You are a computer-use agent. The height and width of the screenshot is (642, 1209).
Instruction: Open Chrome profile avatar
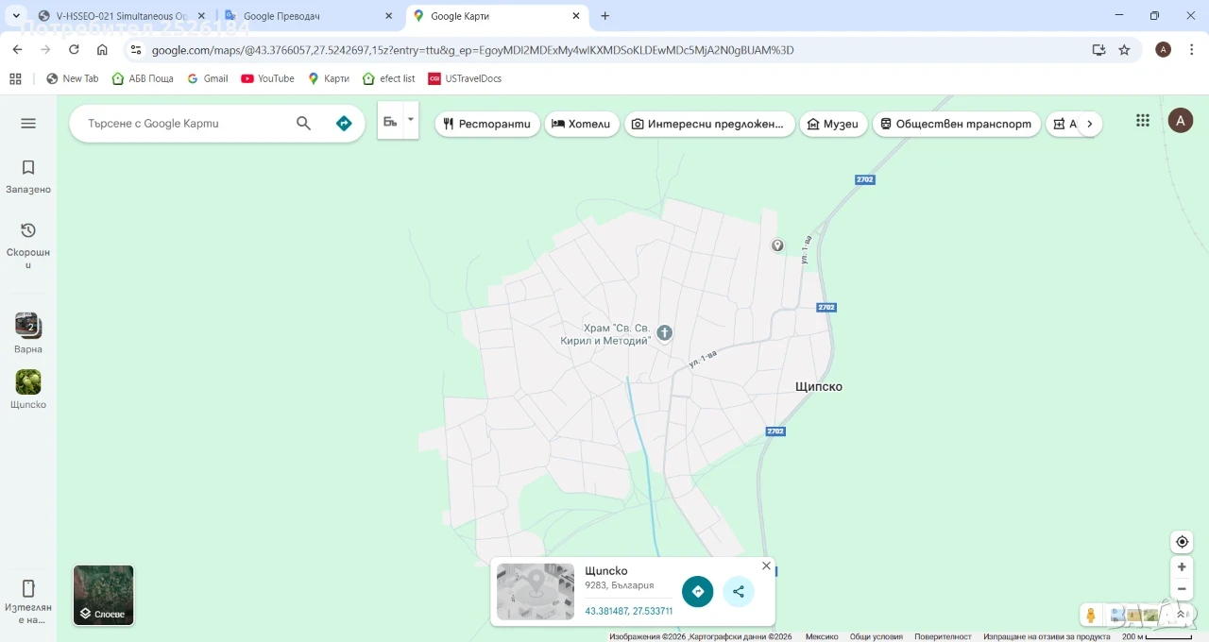pyautogui.click(x=1164, y=50)
